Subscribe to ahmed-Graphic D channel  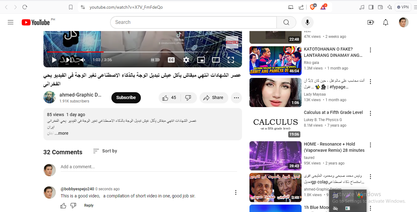126,97
